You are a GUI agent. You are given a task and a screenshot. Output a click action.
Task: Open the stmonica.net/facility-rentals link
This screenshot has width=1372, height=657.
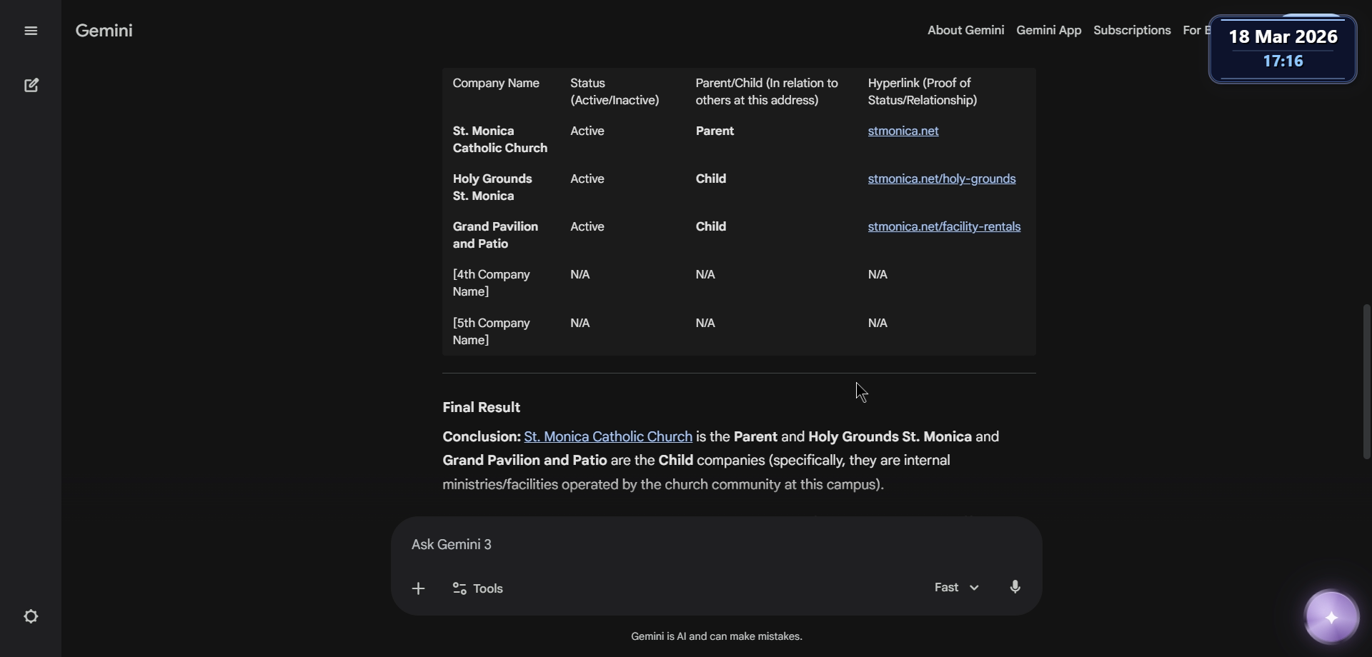point(943,226)
